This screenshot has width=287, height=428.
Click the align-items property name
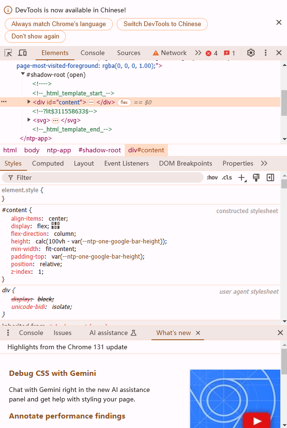pos(26,219)
